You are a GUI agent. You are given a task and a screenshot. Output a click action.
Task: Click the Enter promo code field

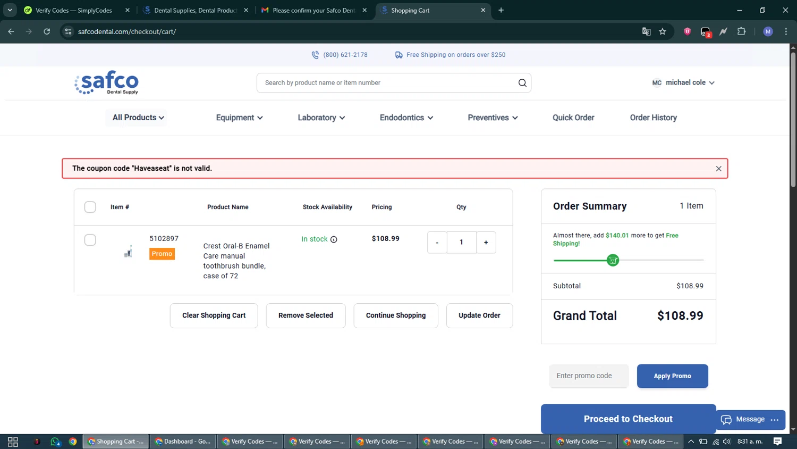(589, 376)
